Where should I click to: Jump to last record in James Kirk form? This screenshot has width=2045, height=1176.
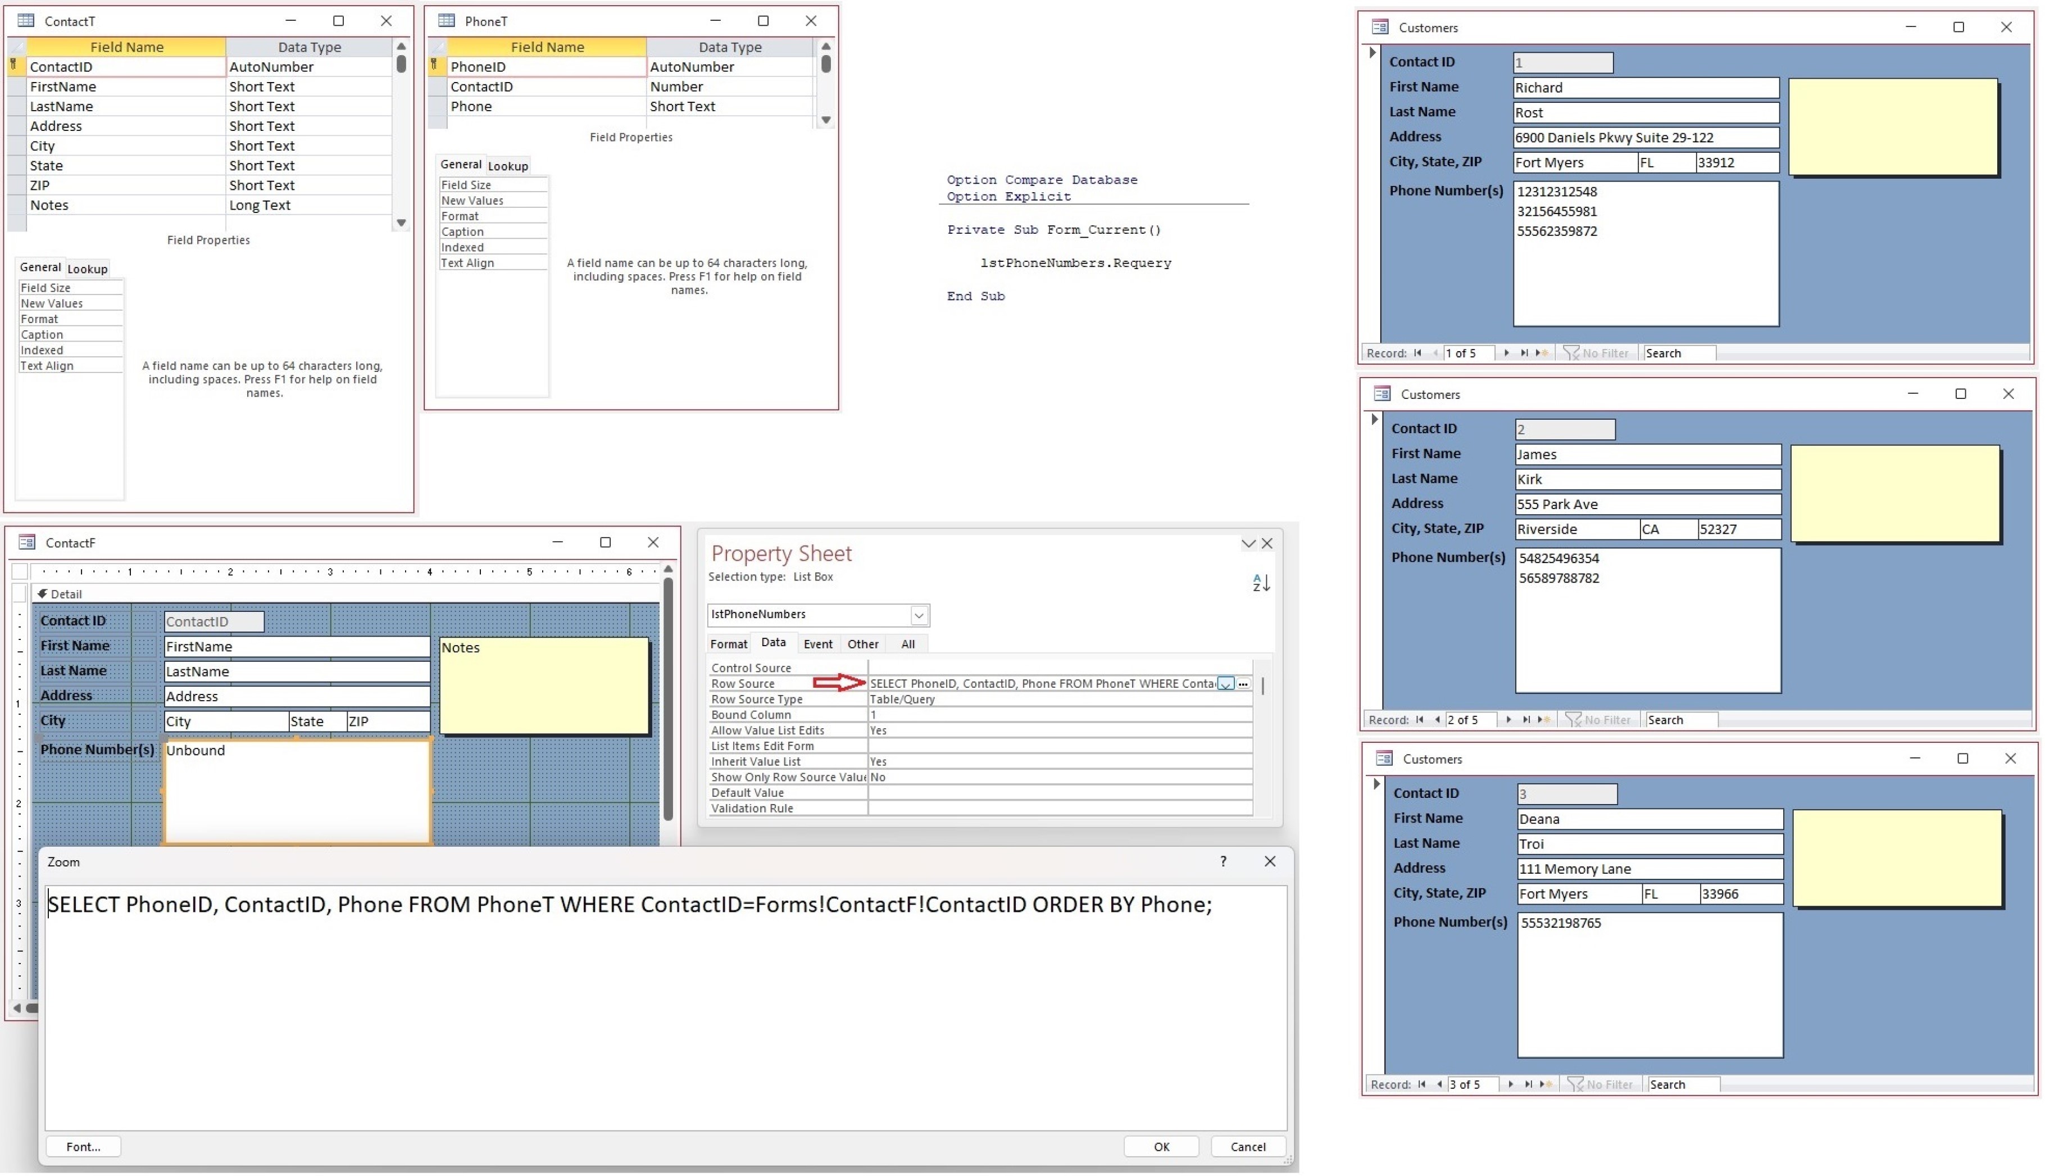coord(1526,720)
